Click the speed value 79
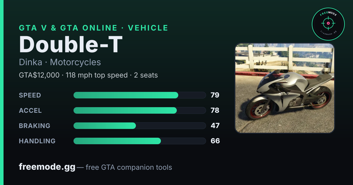Image resolution: width=353 pixels, height=185 pixels. coord(215,95)
